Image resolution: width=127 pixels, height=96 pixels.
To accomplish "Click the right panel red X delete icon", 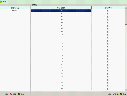I will [113, 94].
